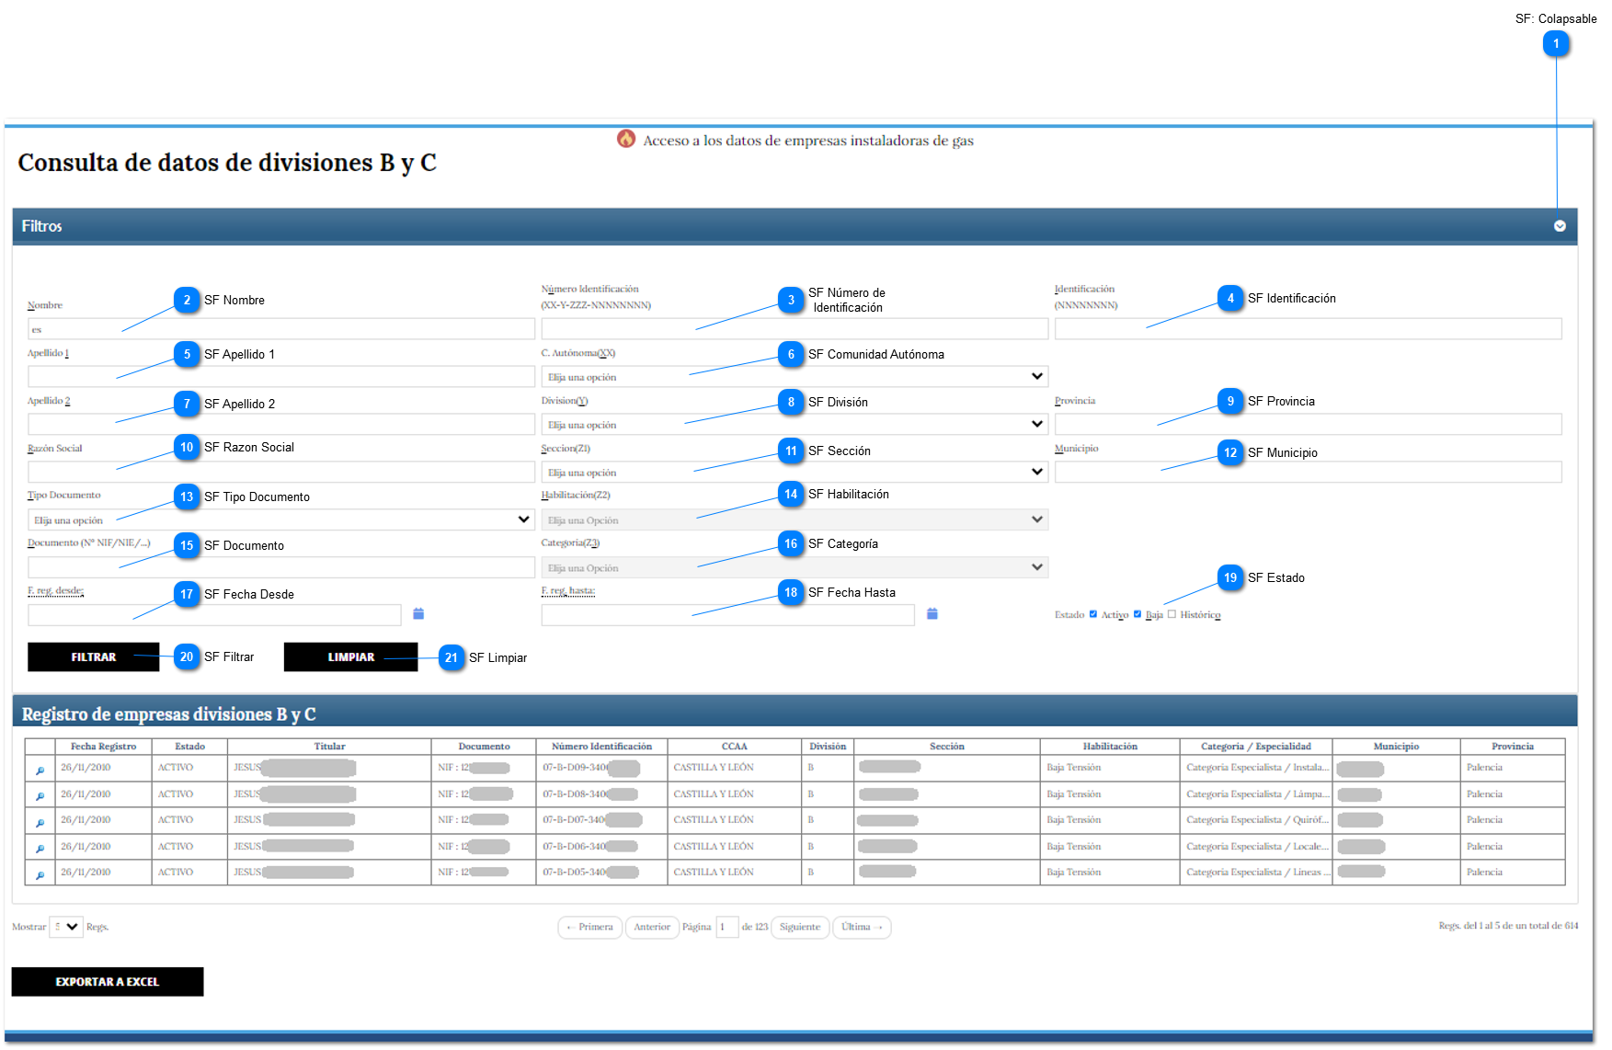View details of 07-B-D07 row
Screen dimensions: 1612x1050
coord(40,823)
